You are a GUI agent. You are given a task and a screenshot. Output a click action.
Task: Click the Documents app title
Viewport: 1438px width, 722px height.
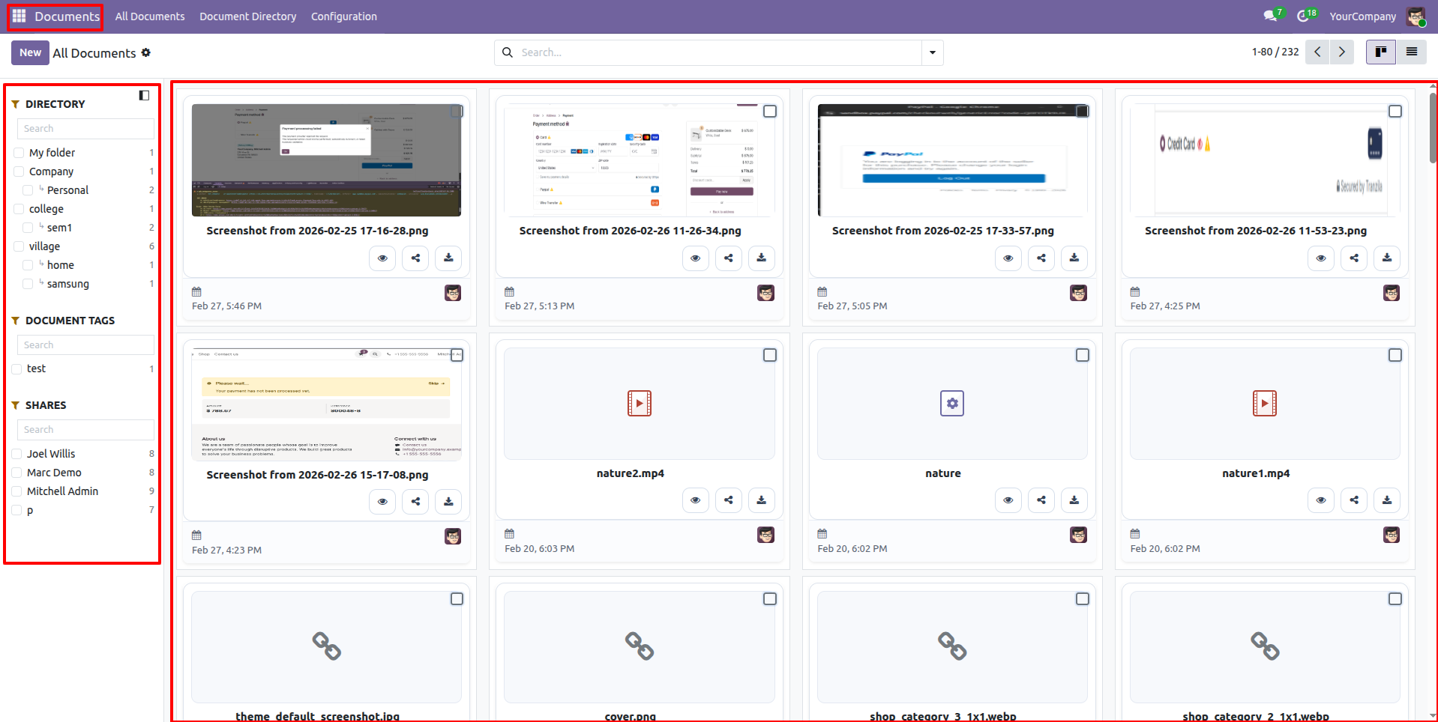[67, 16]
